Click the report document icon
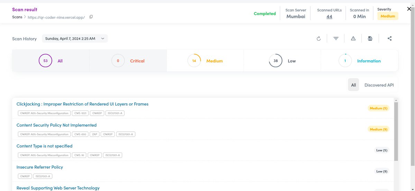This screenshot has height=191, width=415. 370,39
